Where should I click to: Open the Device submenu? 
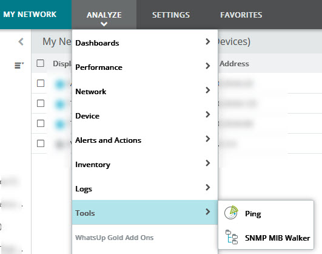coord(145,115)
